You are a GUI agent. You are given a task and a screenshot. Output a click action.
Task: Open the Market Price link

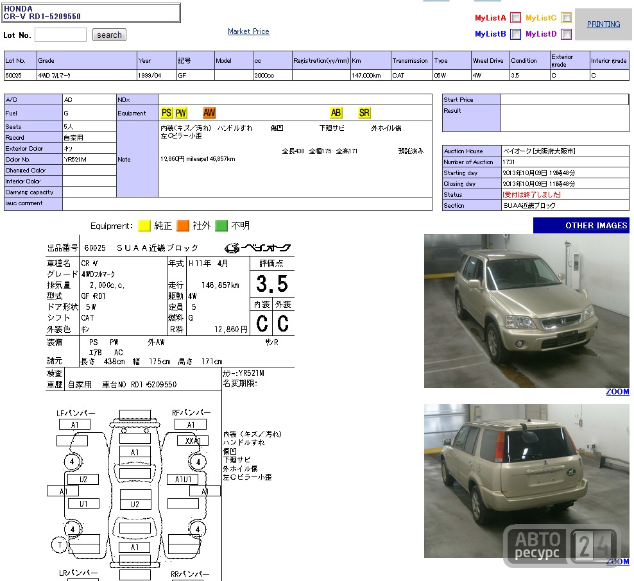coord(248,31)
